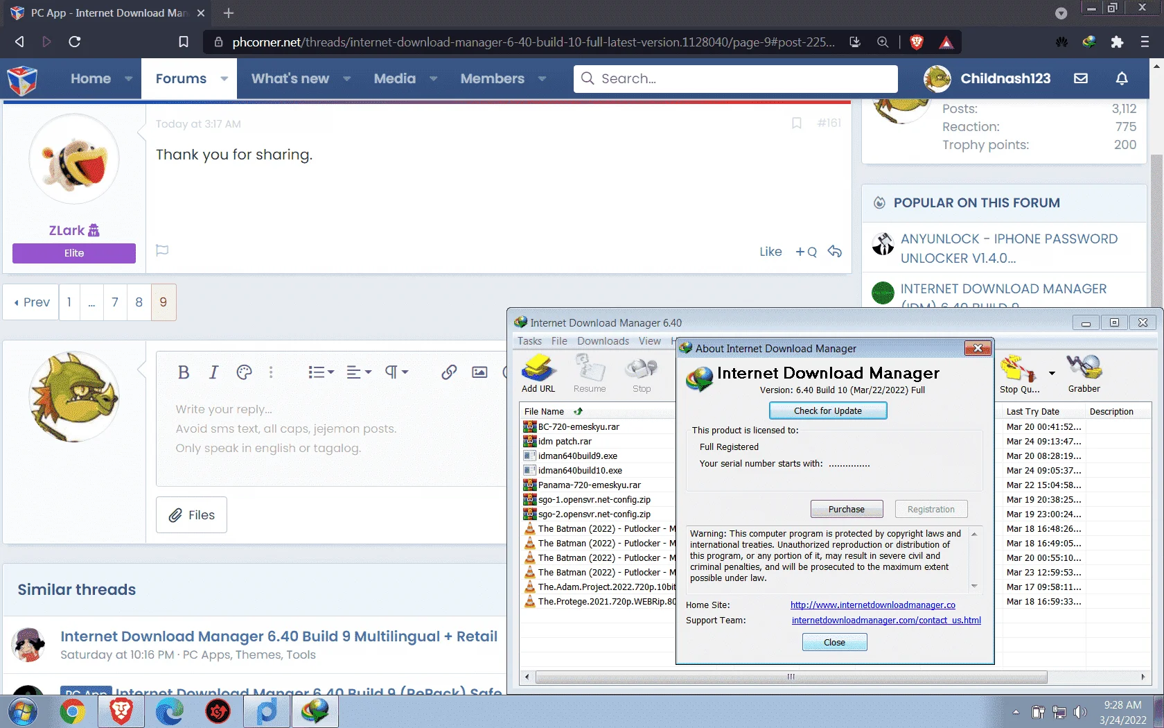This screenshot has height=728, width=1164.
Task: Open browser extensions puzzle icon
Action: pyautogui.click(x=1117, y=42)
